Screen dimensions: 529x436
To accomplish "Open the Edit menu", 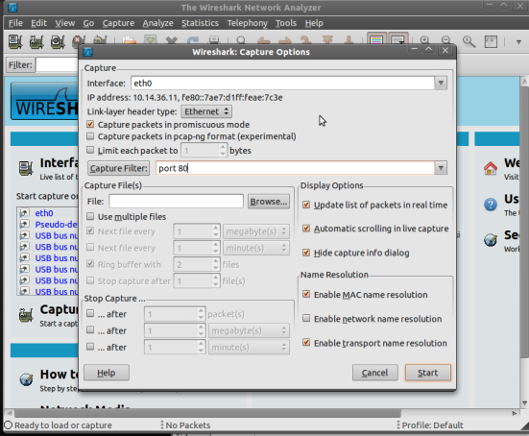I will click(38, 23).
